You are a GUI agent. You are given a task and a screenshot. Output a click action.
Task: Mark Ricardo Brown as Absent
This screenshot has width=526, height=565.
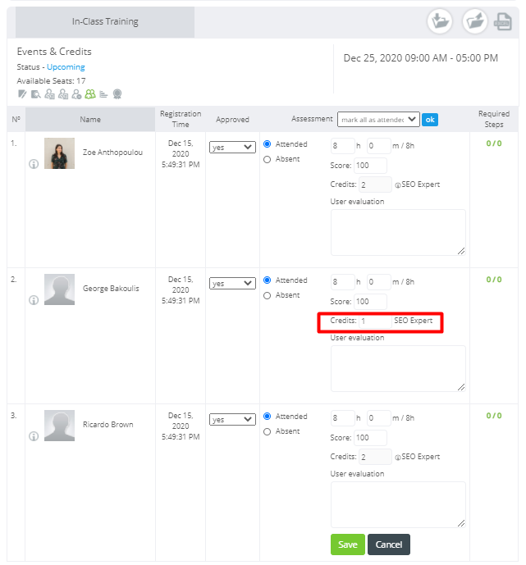(x=268, y=431)
